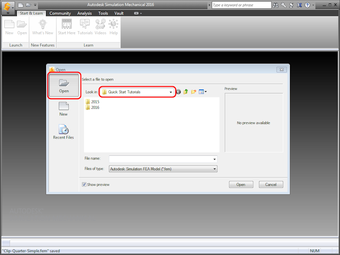Image resolution: width=340 pixels, height=255 pixels.
Task: Select the 2016 folder
Action: 93,107
